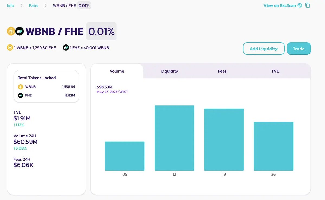Viewport: 325px width, 200px height.
Task: Click the FHE icon beside the <0.001 WBNB rate
Action: tap(66, 48)
